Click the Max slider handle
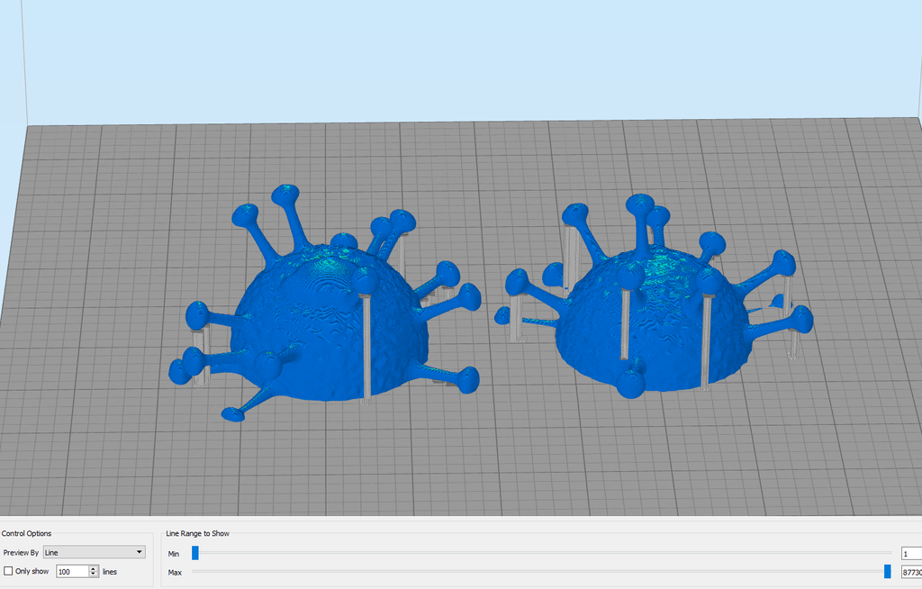This screenshot has height=589, width=922. coord(888,570)
